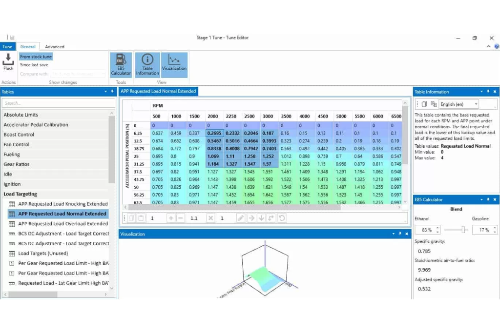Pin the Table Information panel

pyautogui.click(x=488, y=92)
